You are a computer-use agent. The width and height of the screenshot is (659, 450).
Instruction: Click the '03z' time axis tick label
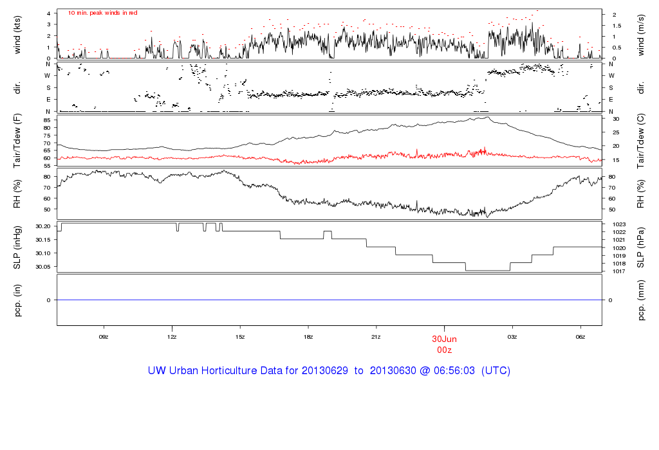click(x=512, y=337)
